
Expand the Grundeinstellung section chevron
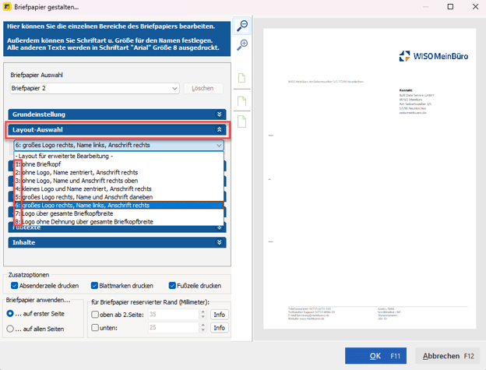(x=220, y=115)
